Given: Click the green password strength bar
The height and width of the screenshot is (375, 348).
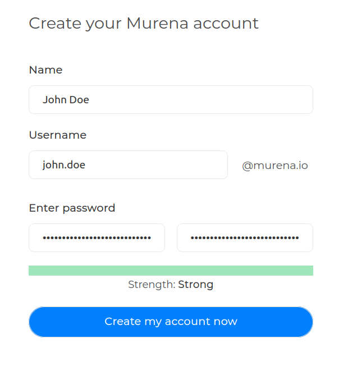Looking at the screenshot, I should click(x=171, y=271).
